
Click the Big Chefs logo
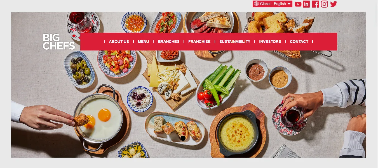click(x=59, y=42)
